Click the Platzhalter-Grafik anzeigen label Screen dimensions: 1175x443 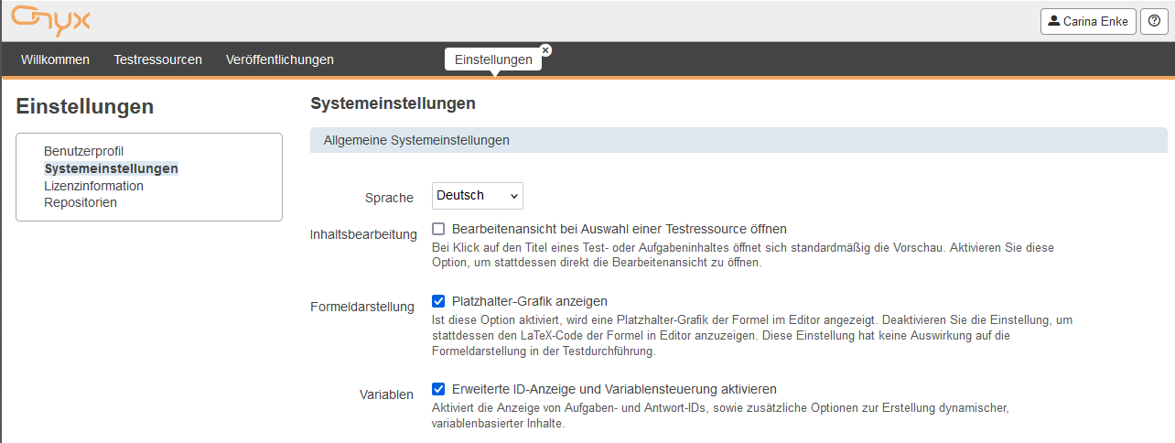tap(529, 301)
